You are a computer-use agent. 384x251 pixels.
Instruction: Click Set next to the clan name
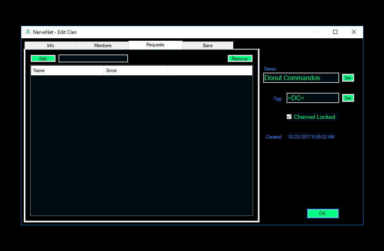tap(348, 78)
